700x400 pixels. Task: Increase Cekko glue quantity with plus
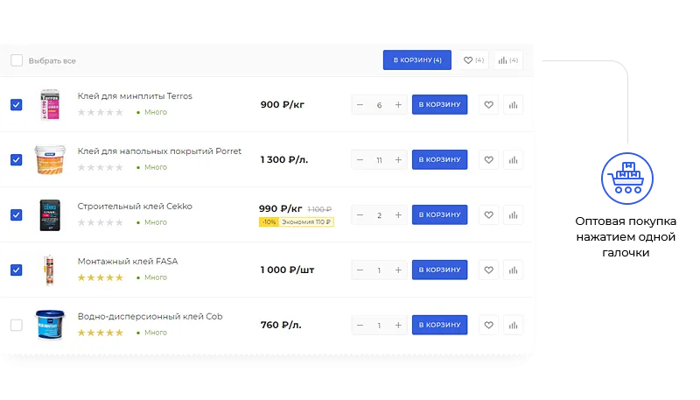(x=398, y=215)
